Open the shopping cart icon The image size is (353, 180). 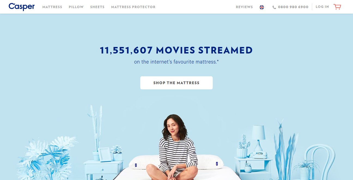click(337, 7)
